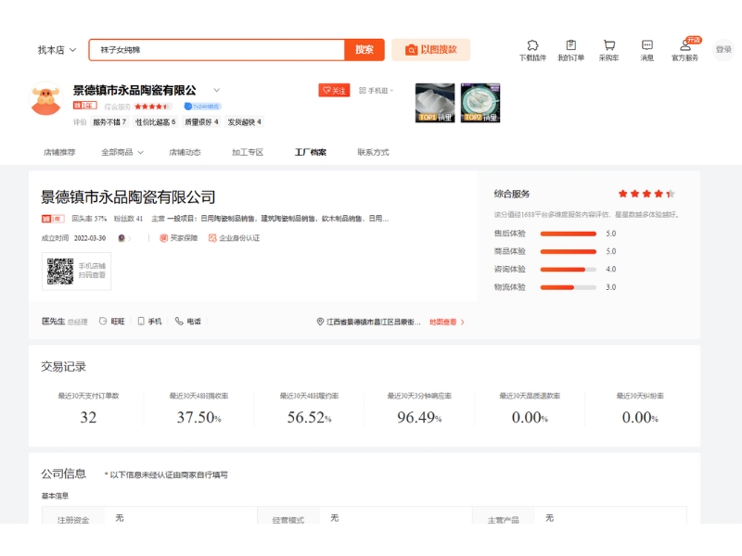Expand the 找本店 search scope dropdown
This screenshot has height=556, width=742.
(x=57, y=50)
